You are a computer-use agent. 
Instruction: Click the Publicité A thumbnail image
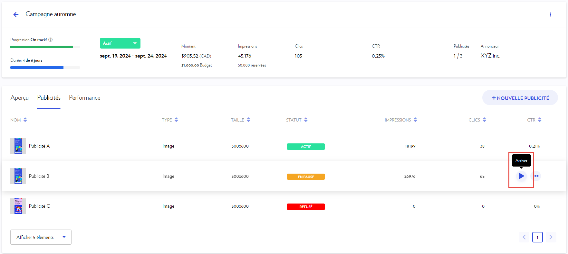coord(18,146)
